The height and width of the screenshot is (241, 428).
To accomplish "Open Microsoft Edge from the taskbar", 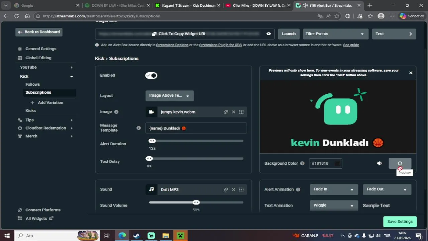I will (x=122, y=236).
